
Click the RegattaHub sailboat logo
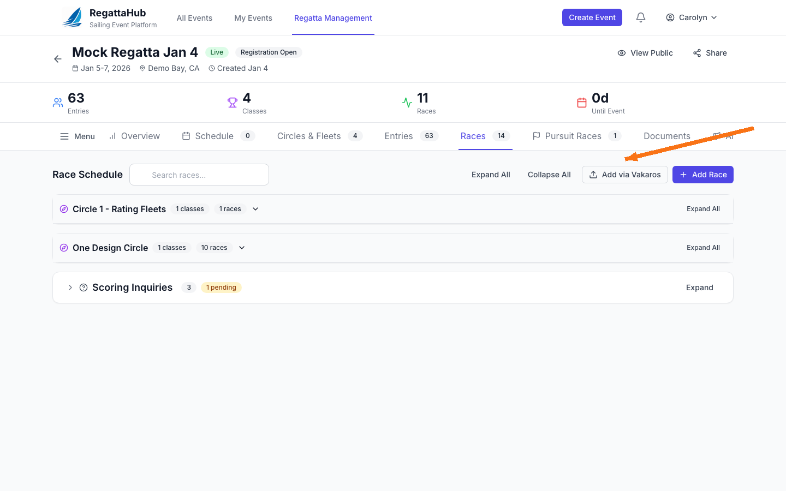point(73,17)
